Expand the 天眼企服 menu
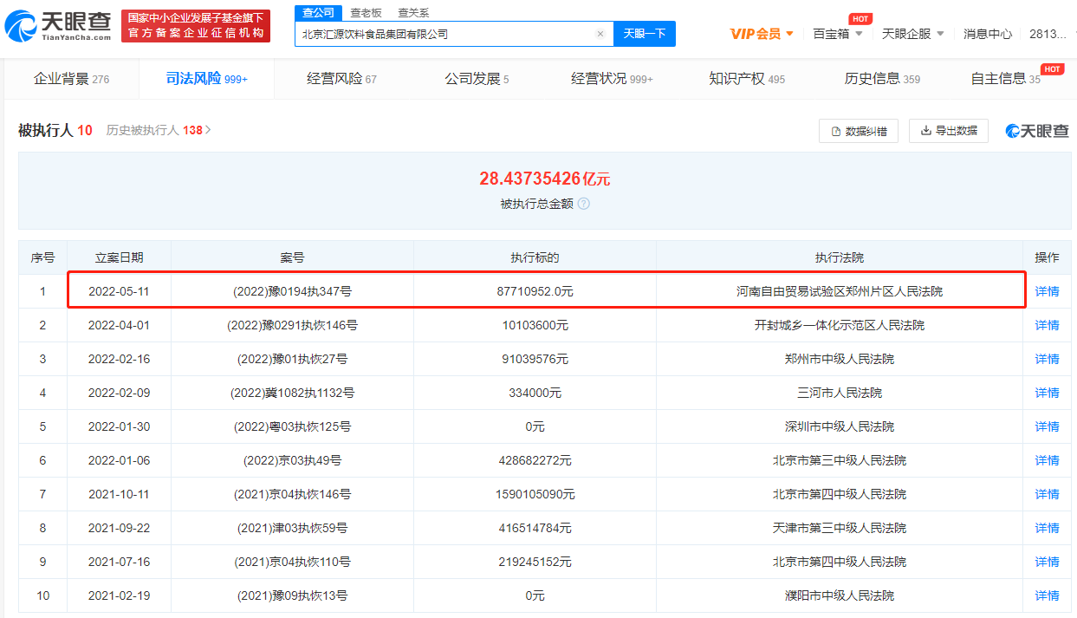 click(x=913, y=34)
